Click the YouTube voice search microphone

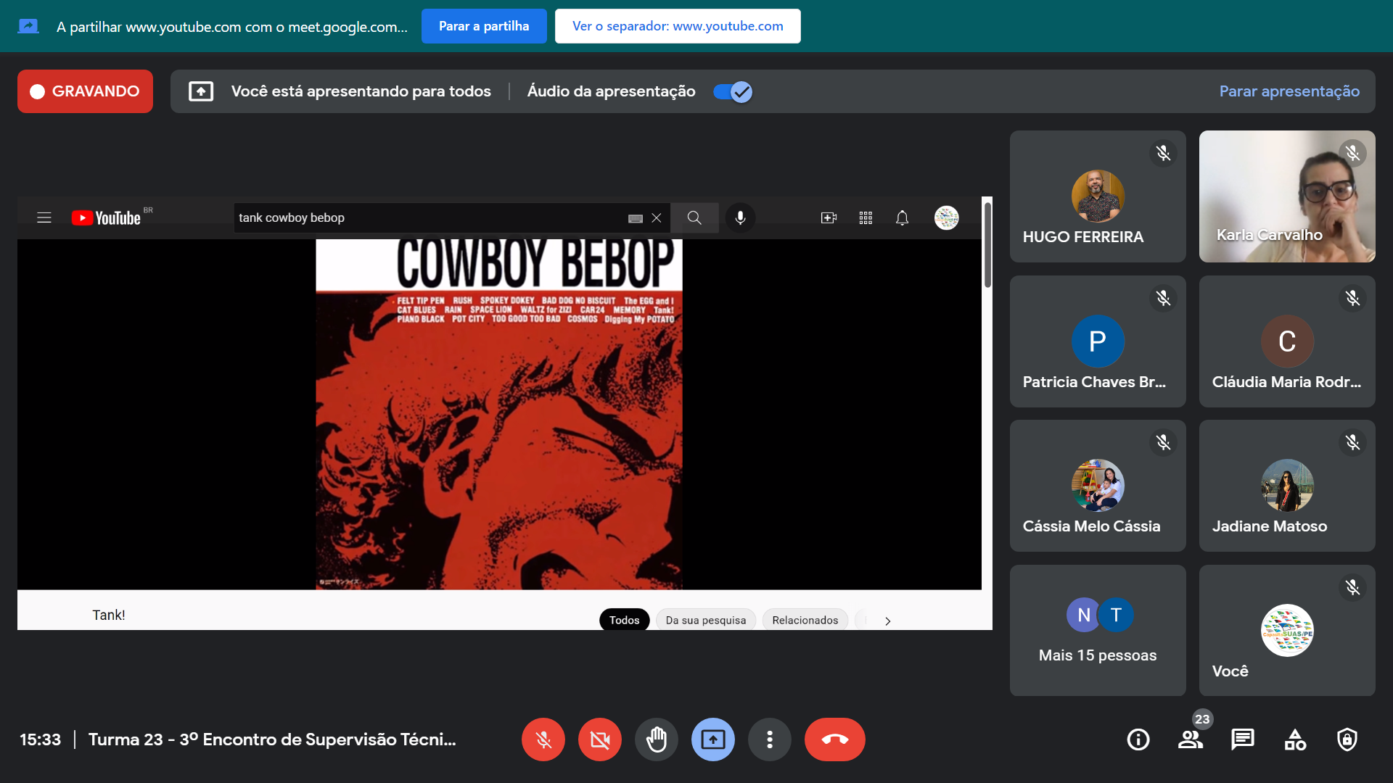[740, 217]
